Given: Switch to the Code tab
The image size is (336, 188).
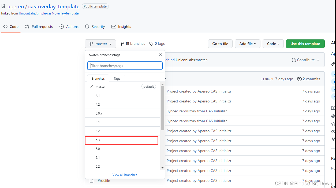Looking at the screenshot, I should coord(11,27).
